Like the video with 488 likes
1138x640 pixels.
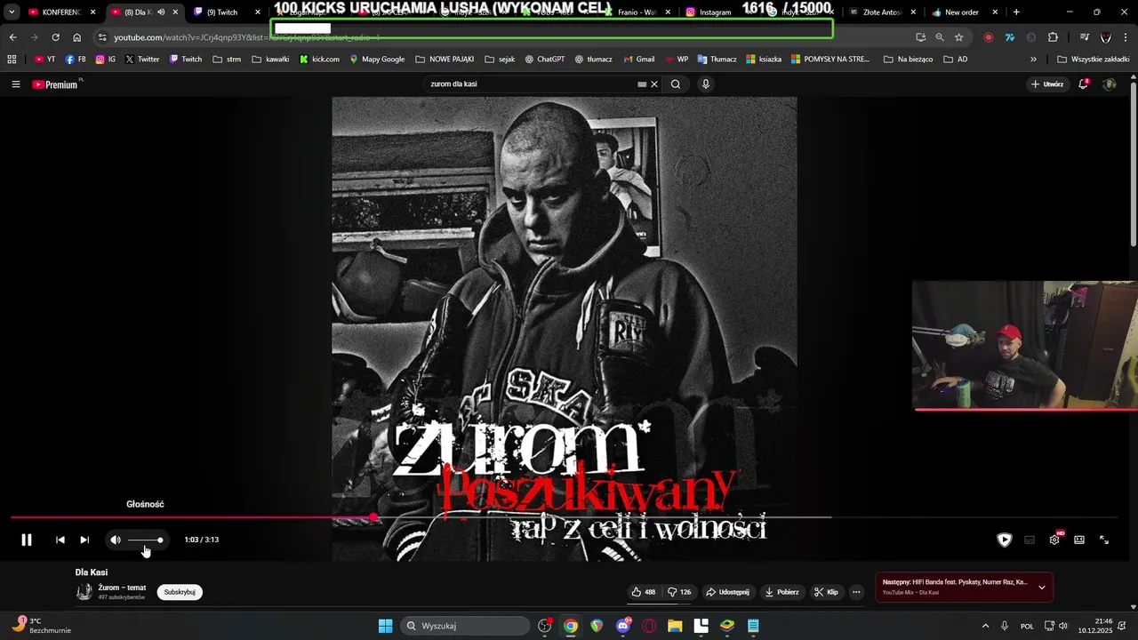click(644, 592)
